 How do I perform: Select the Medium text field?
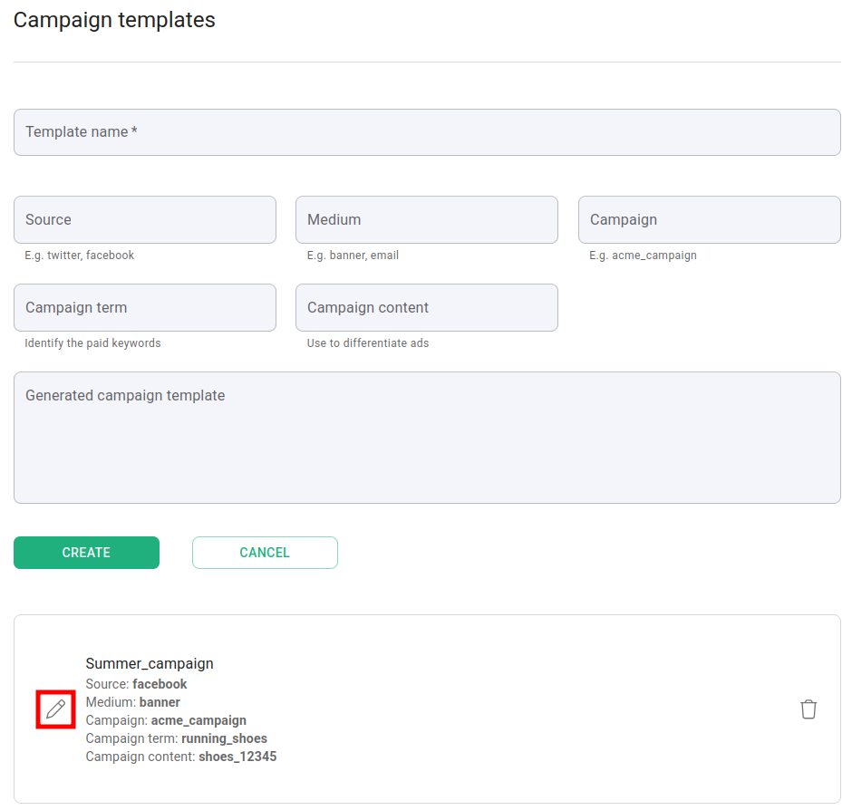[x=426, y=220]
